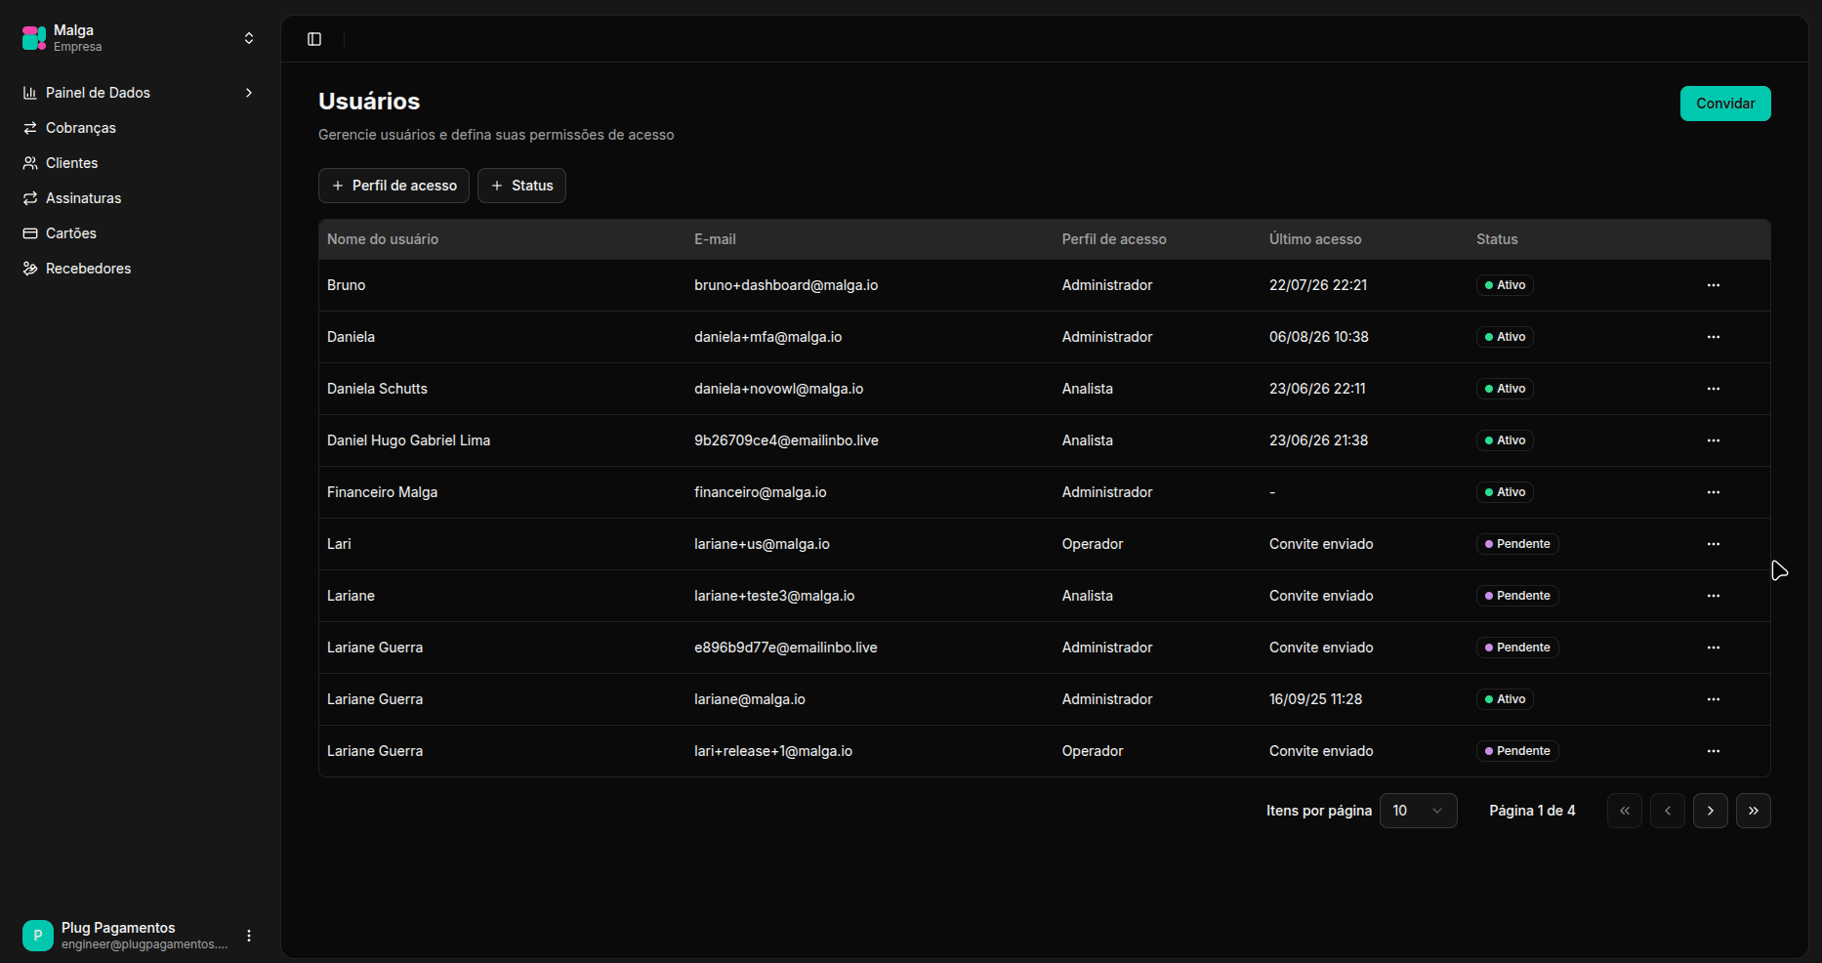The width and height of the screenshot is (1822, 963).
Task: Click the Convidar button
Action: click(1725, 104)
